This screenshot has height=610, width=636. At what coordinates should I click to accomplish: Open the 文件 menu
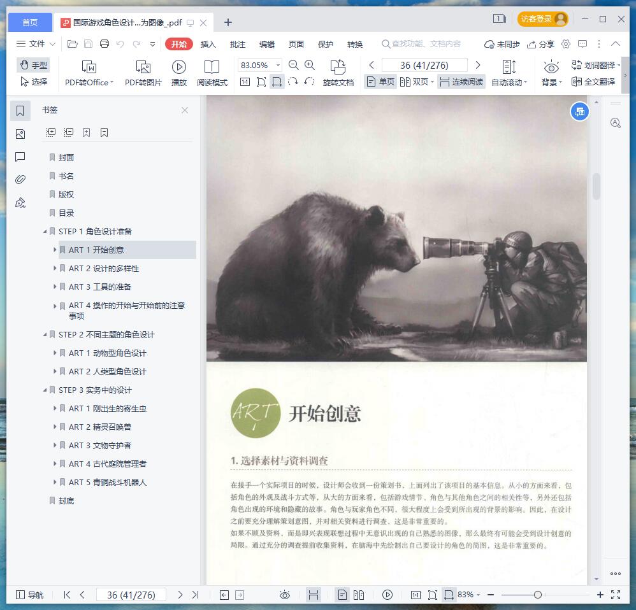(x=35, y=44)
